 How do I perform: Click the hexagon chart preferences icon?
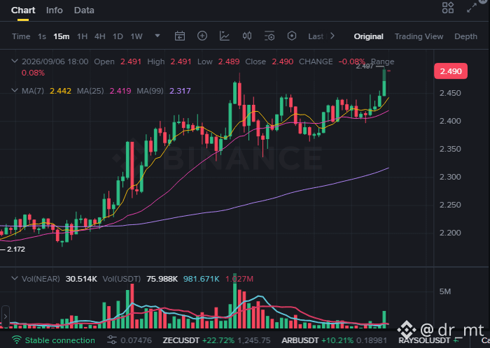(292, 36)
